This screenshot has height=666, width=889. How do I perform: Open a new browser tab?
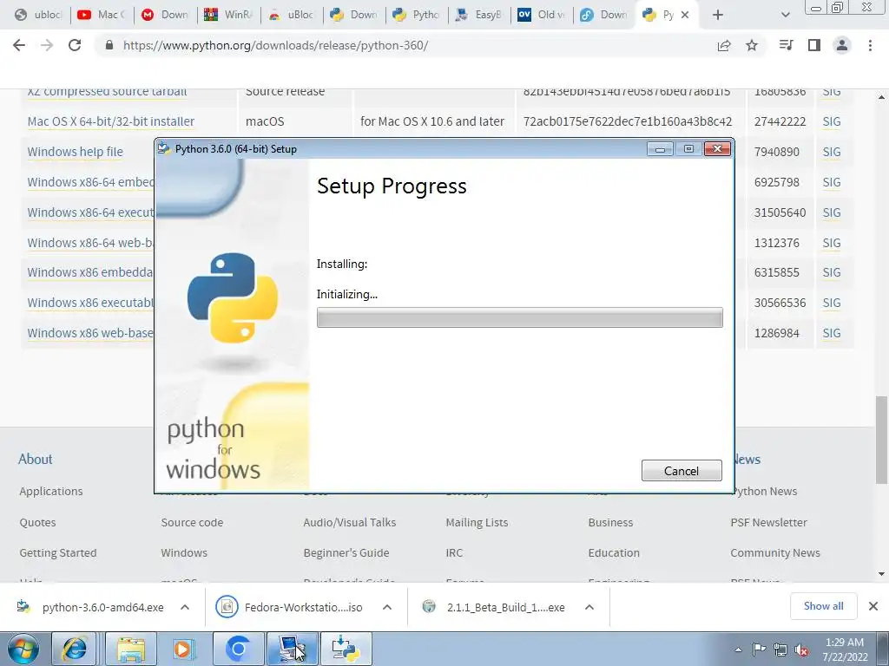tap(718, 15)
